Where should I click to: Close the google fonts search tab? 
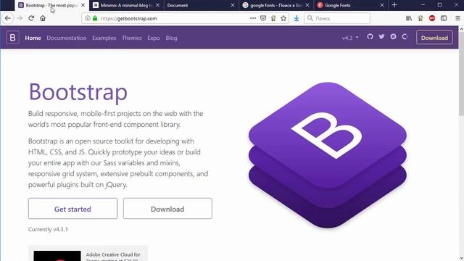pos(307,5)
